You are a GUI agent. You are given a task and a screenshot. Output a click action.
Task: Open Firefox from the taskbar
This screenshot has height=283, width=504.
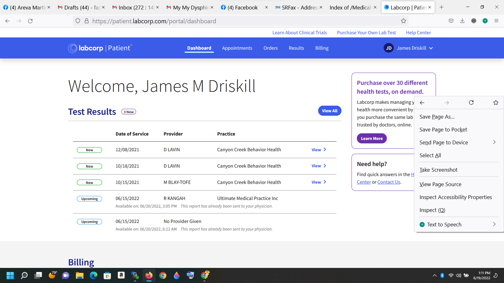click(x=149, y=275)
